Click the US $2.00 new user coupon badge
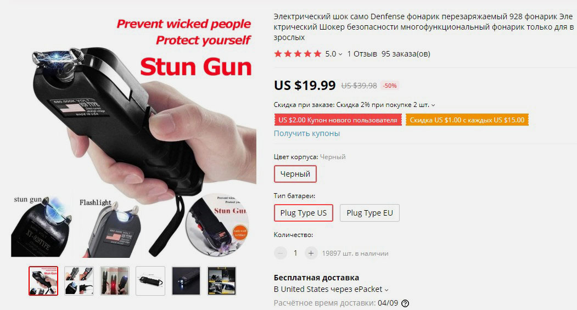Viewport: 577px width, 310px height. [338, 120]
